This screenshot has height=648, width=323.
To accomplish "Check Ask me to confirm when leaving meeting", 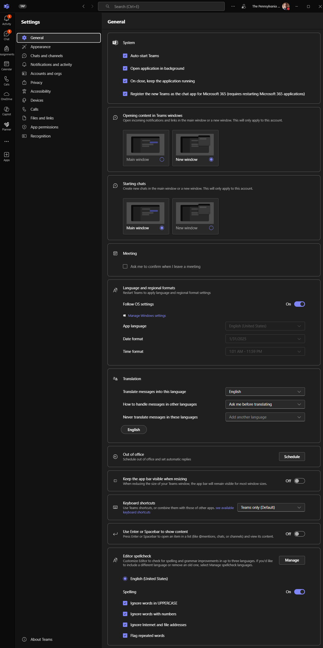I will [x=125, y=266].
